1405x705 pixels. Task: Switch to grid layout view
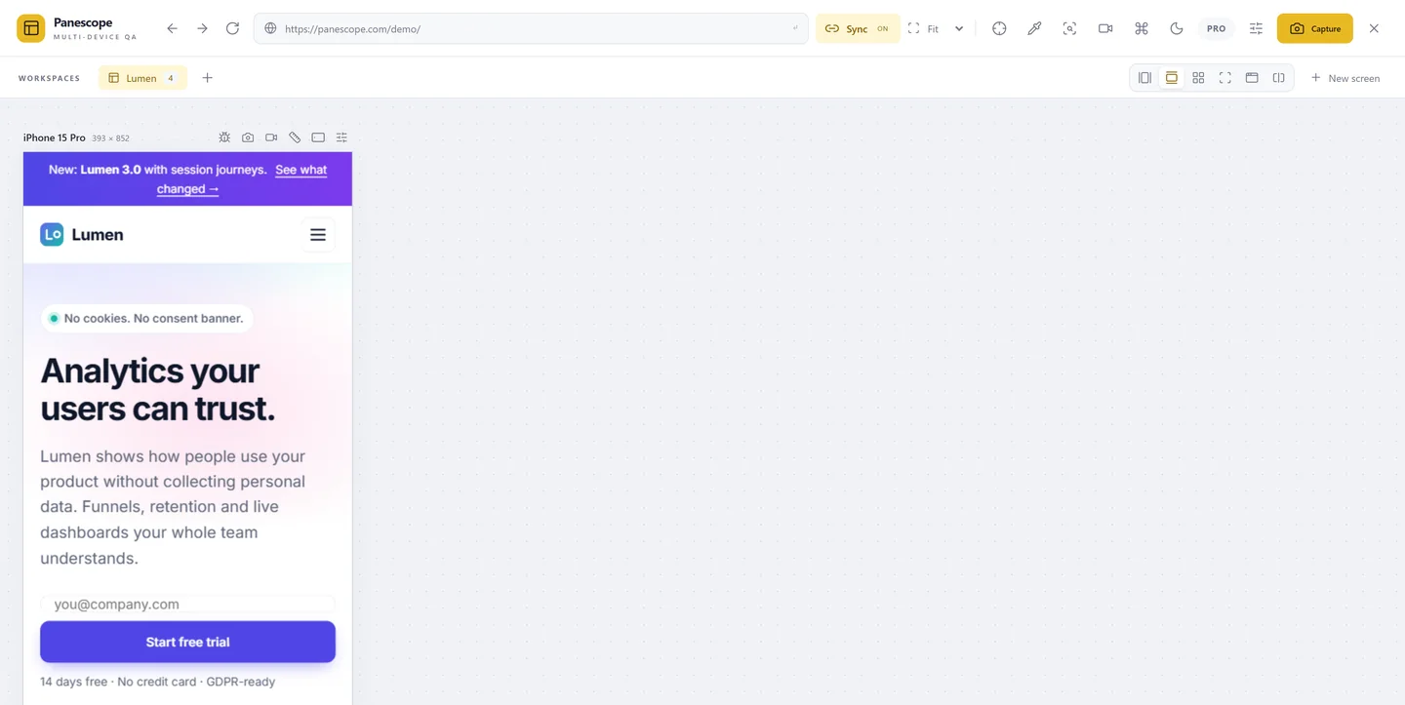coord(1198,78)
